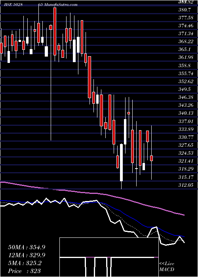This screenshot has height=277, width=198.
Task: Click the 352.62 price axis label
Action: (186, 81)
